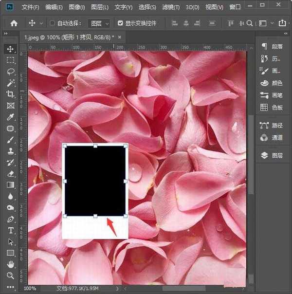Click the 100% zoom level field

click(30, 289)
